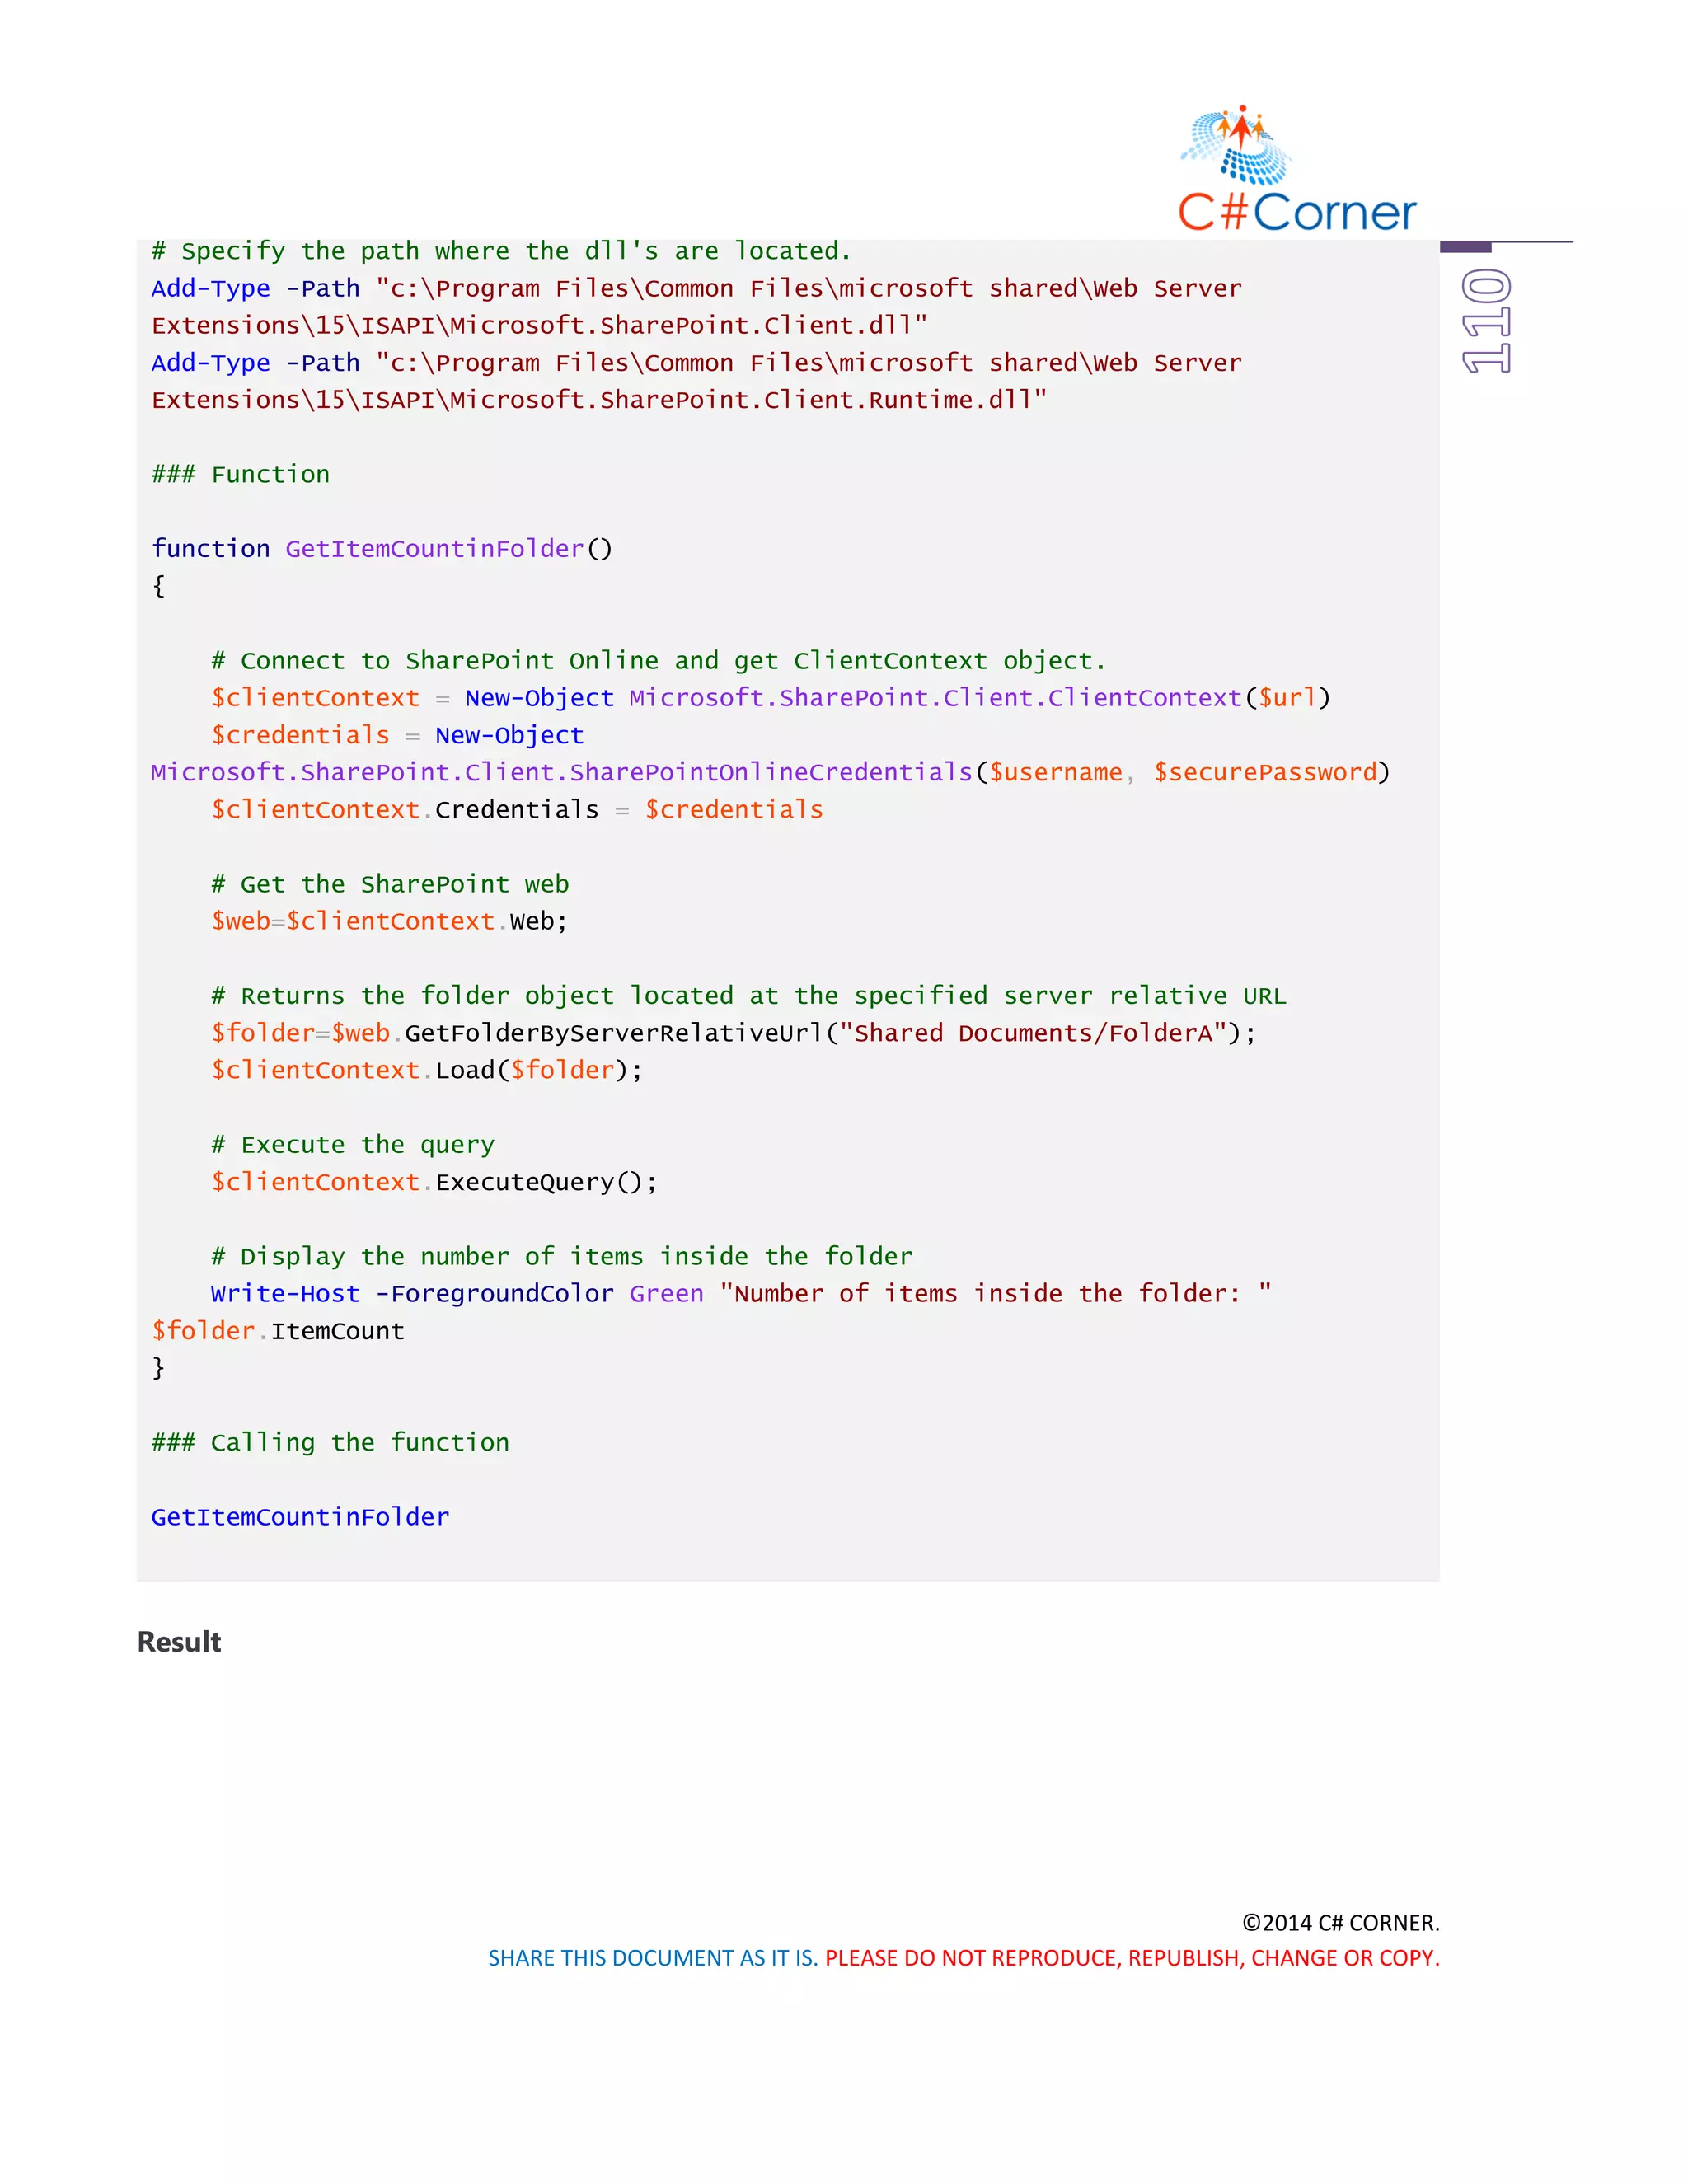This screenshot has height=2184, width=1688.
Task: Click the line 'Extensions\15\ISAPI\Microsoft.SharePoint.Client.dll"'
Action: 539,325
